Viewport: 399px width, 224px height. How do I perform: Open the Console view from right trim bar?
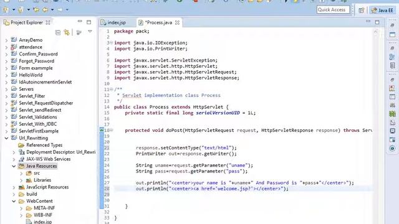392,131
